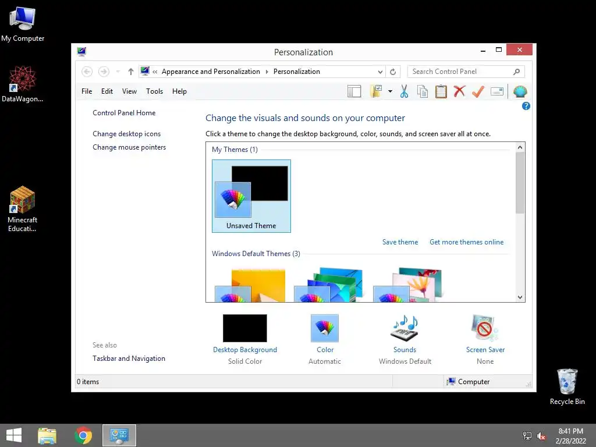
Task: Open the Sounds settings icon
Action: (x=405, y=328)
